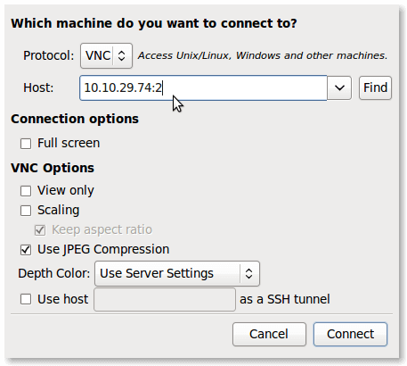Click the Full screen label text

pos(69,143)
